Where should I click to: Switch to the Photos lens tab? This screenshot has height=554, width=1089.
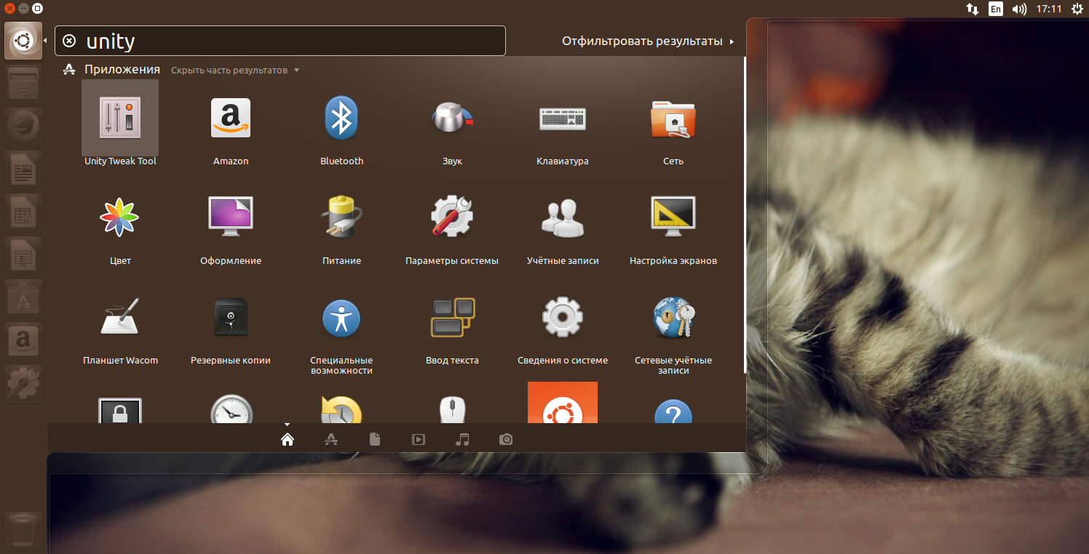coord(506,439)
